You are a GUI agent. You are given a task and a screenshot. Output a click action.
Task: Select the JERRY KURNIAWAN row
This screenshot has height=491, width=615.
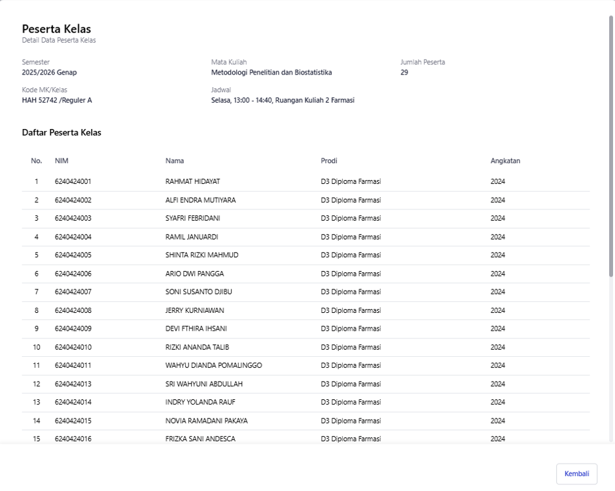click(306, 310)
